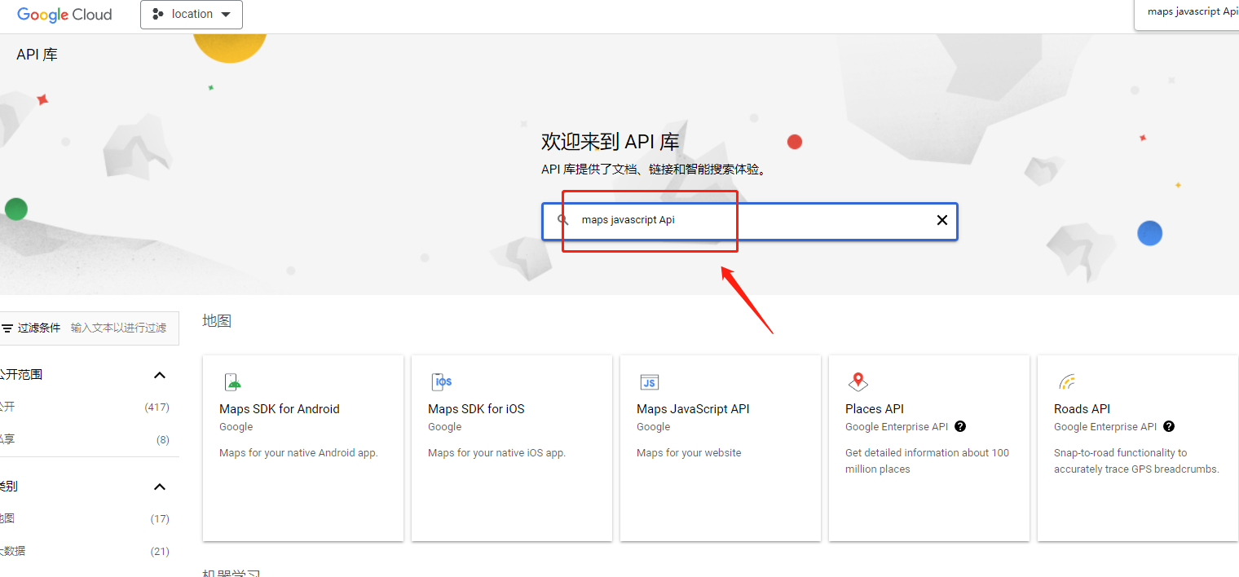Click the Maps SDK for Android icon

233,381
